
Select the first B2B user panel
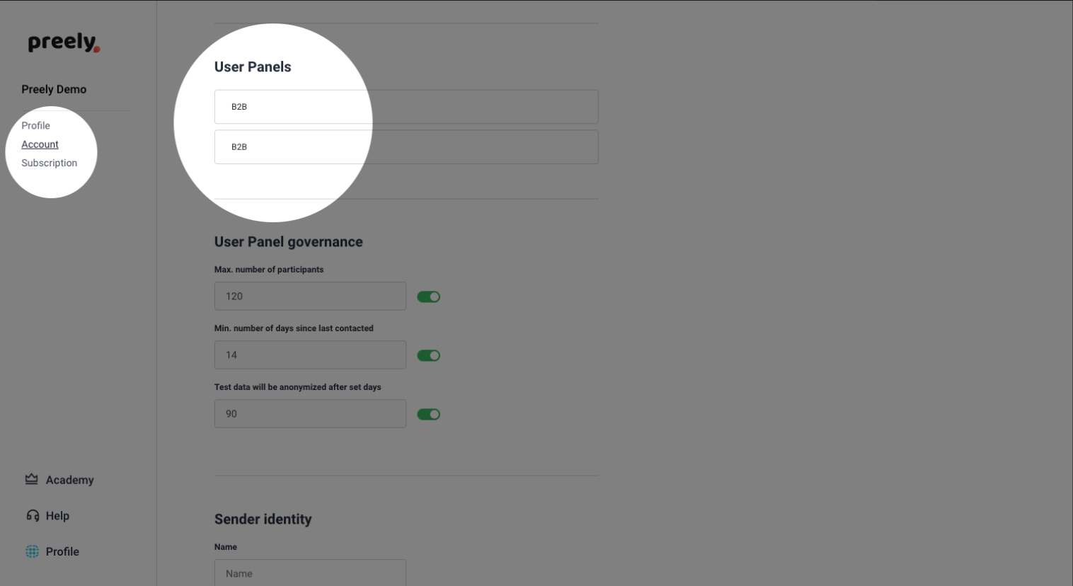click(x=406, y=107)
